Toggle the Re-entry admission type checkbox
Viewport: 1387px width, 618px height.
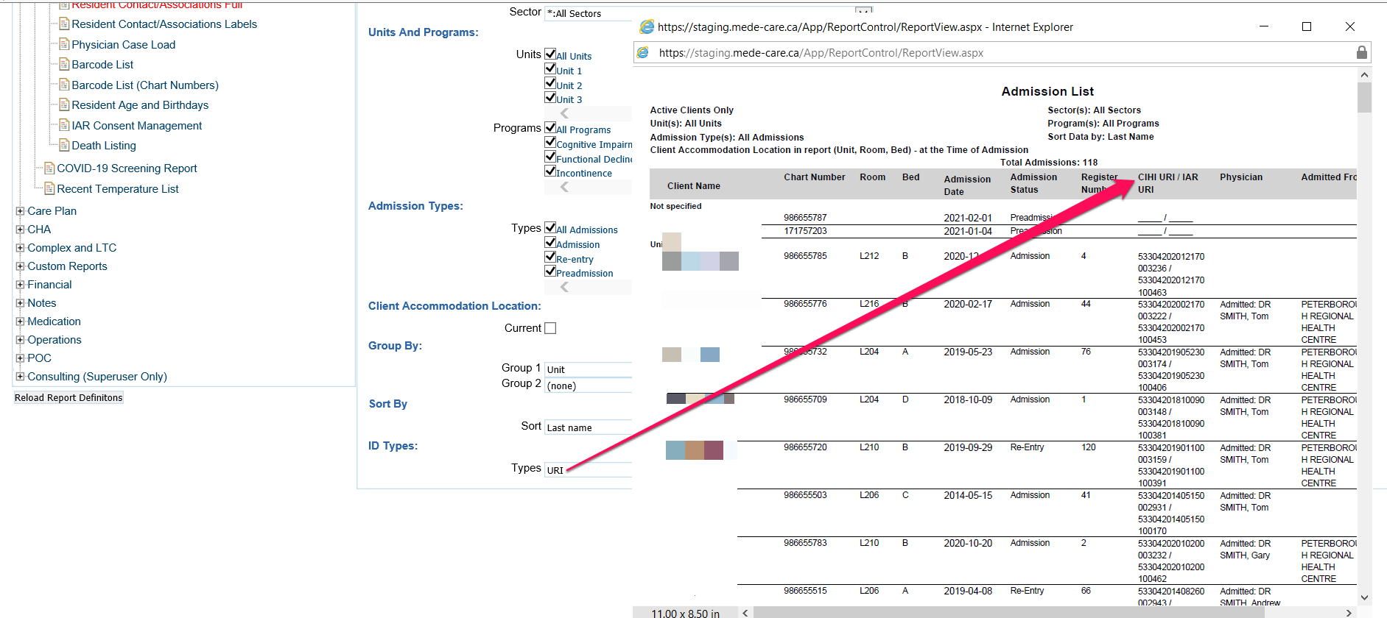550,257
